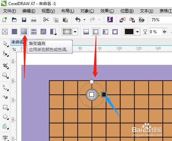Select the Fountain fill (渐变填充) button
Screen dimensions: 172x141
coord(24,32)
